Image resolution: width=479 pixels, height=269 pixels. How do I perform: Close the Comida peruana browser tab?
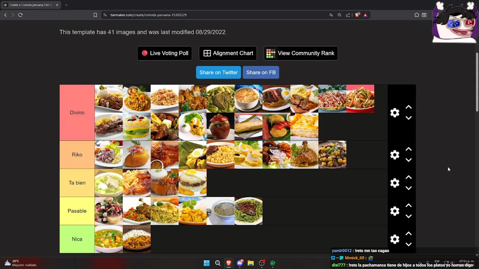(57, 5)
